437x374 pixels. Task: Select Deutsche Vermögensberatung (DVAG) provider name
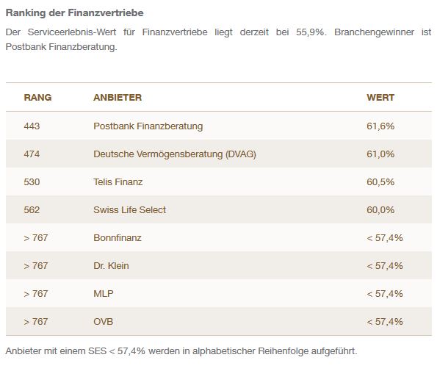175,154
